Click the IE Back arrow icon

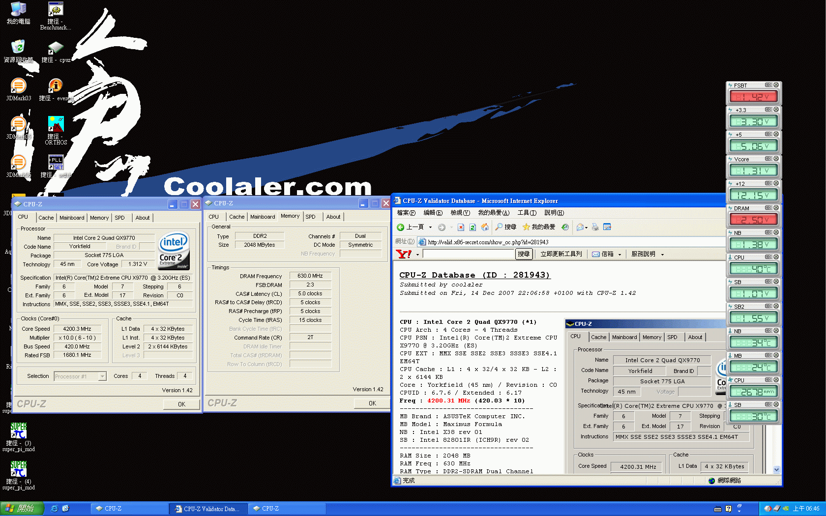tap(400, 227)
